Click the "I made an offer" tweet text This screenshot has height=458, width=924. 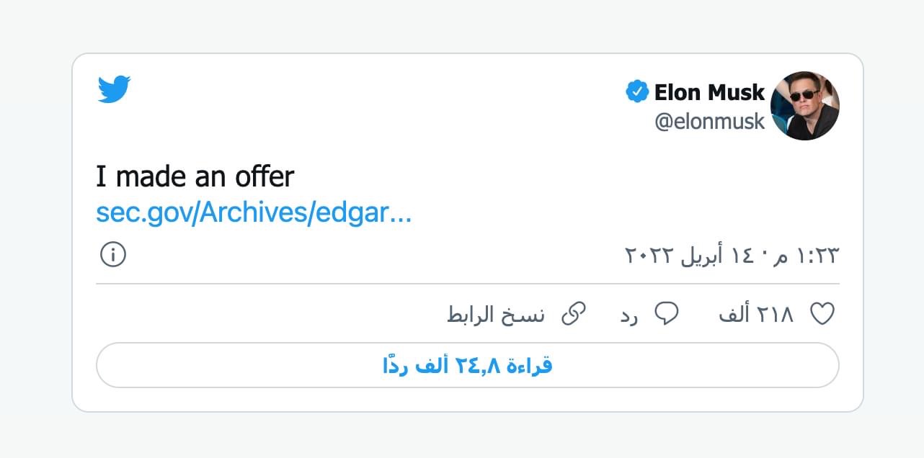(195, 176)
